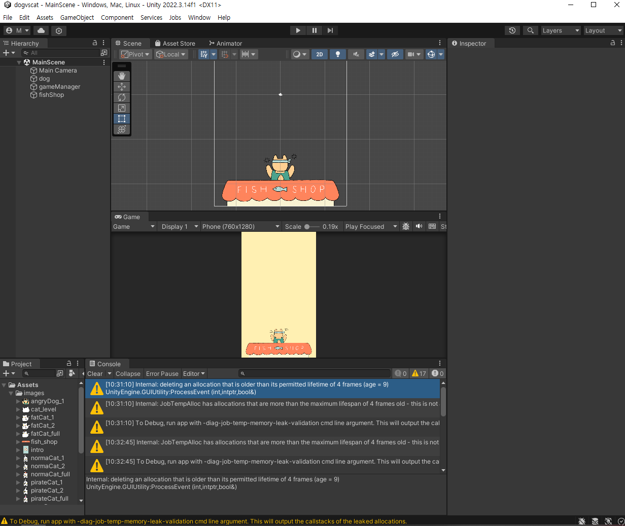Image resolution: width=625 pixels, height=526 pixels.
Task: Select fishShop in Hierarchy
Action: [51, 95]
